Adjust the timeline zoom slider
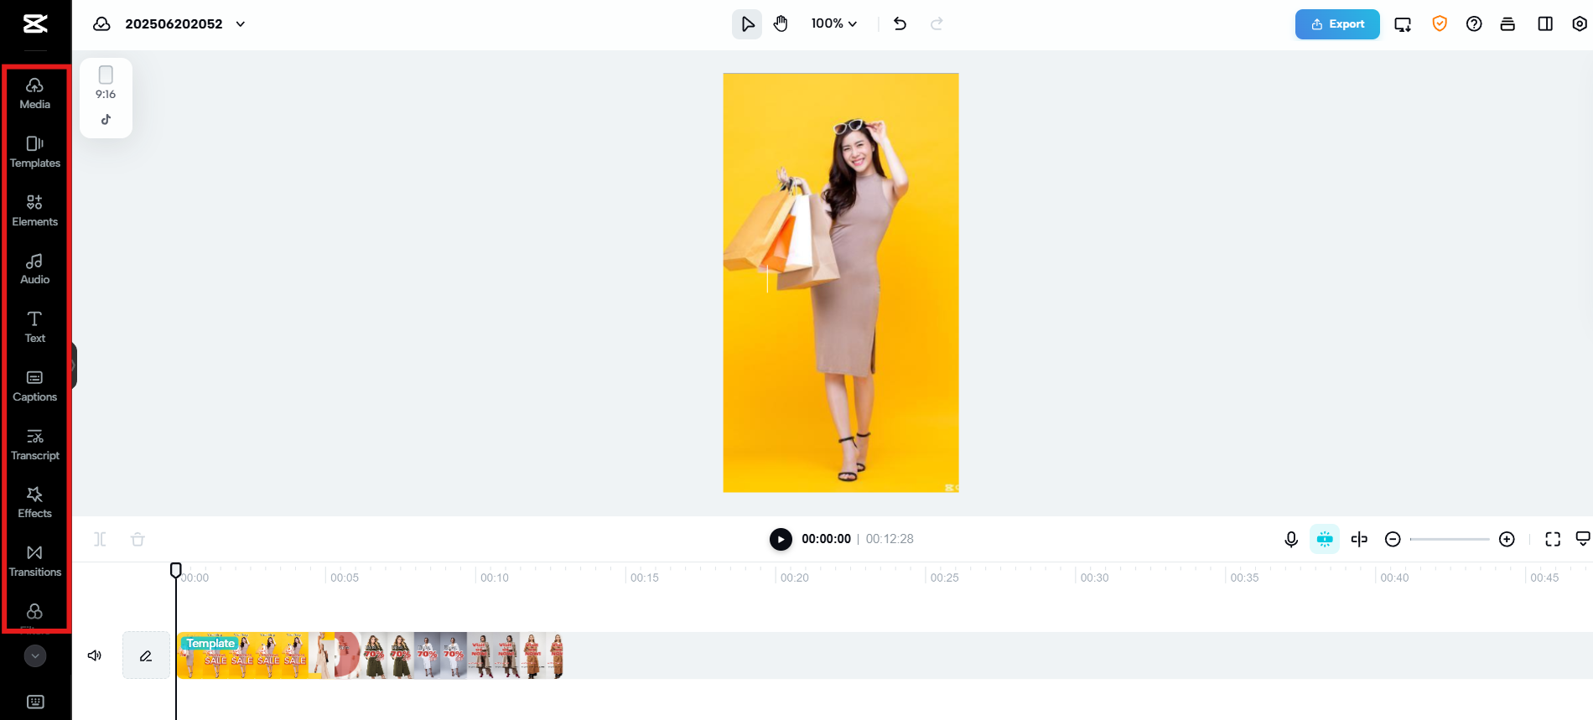Viewport: 1593px width, 720px height. [1450, 539]
